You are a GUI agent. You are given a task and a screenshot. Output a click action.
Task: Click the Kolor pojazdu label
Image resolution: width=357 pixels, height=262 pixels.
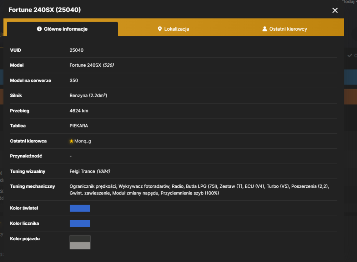25,238
